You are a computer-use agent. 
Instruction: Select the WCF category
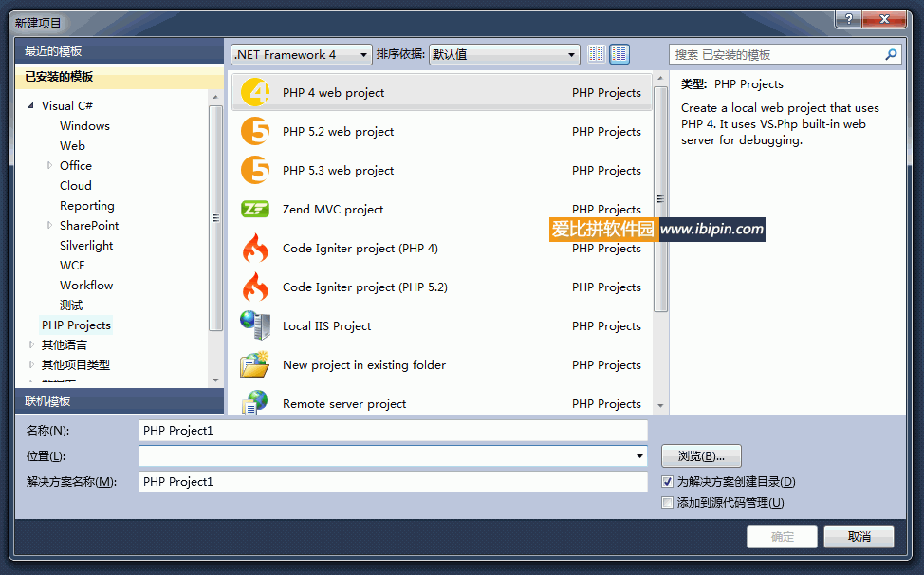[x=72, y=265]
